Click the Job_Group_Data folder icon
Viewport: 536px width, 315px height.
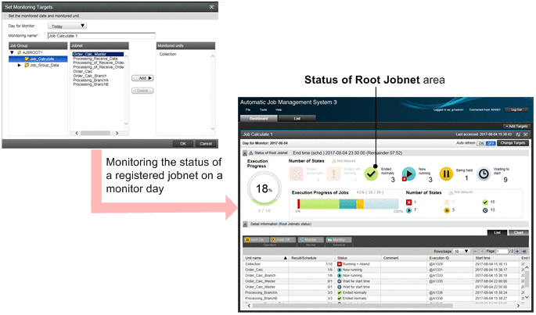coord(27,65)
